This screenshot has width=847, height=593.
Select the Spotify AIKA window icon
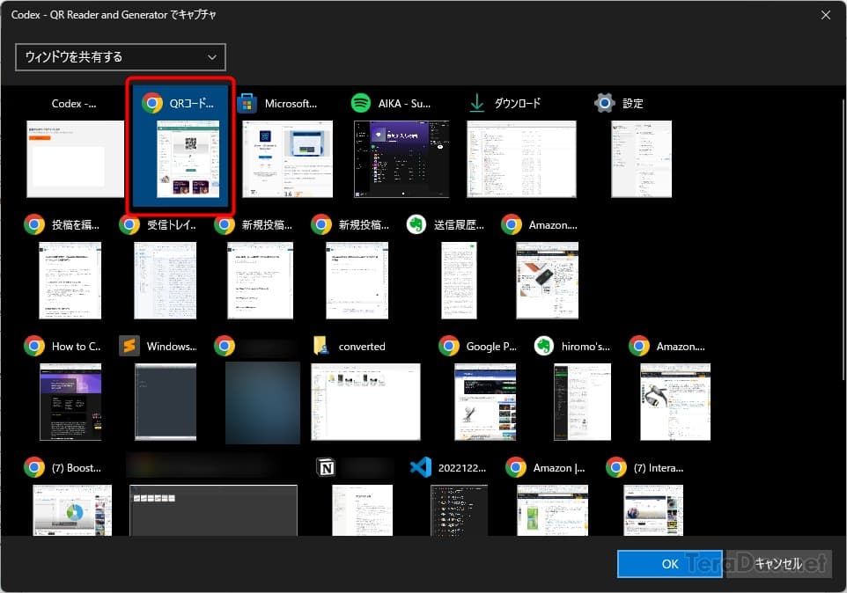pos(360,103)
